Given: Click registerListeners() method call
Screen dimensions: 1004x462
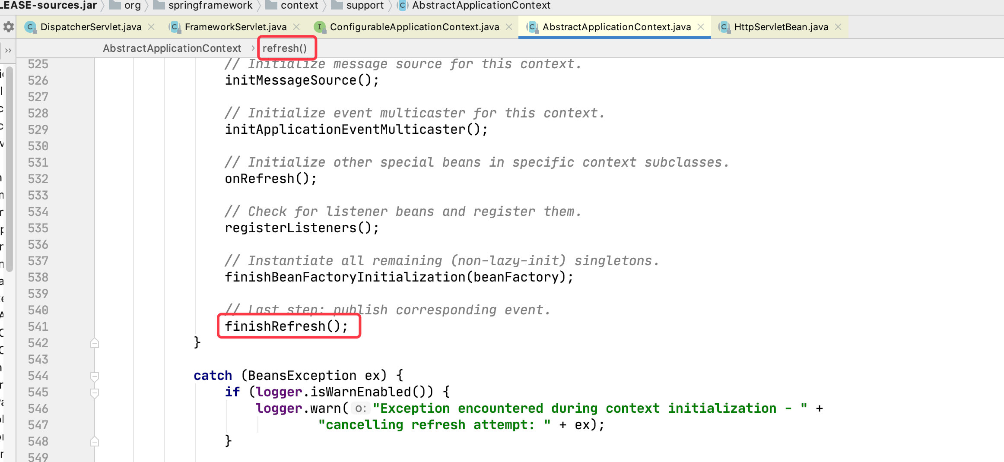Looking at the screenshot, I should point(302,228).
